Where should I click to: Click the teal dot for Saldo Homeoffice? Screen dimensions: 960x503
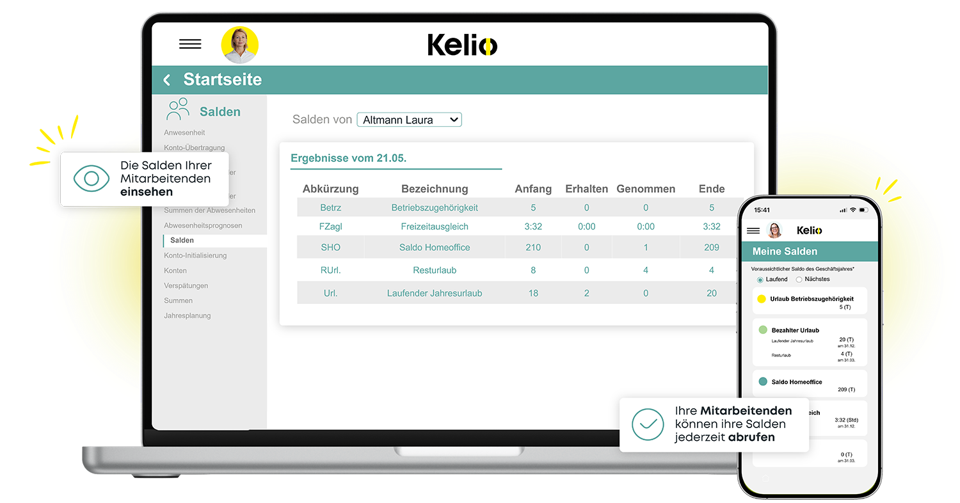click(x=763, y=381)
